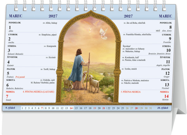Viewport: 187px width, 135px height.
Task: Click the grazing lamb in painting
Action: tap(69, 85)
